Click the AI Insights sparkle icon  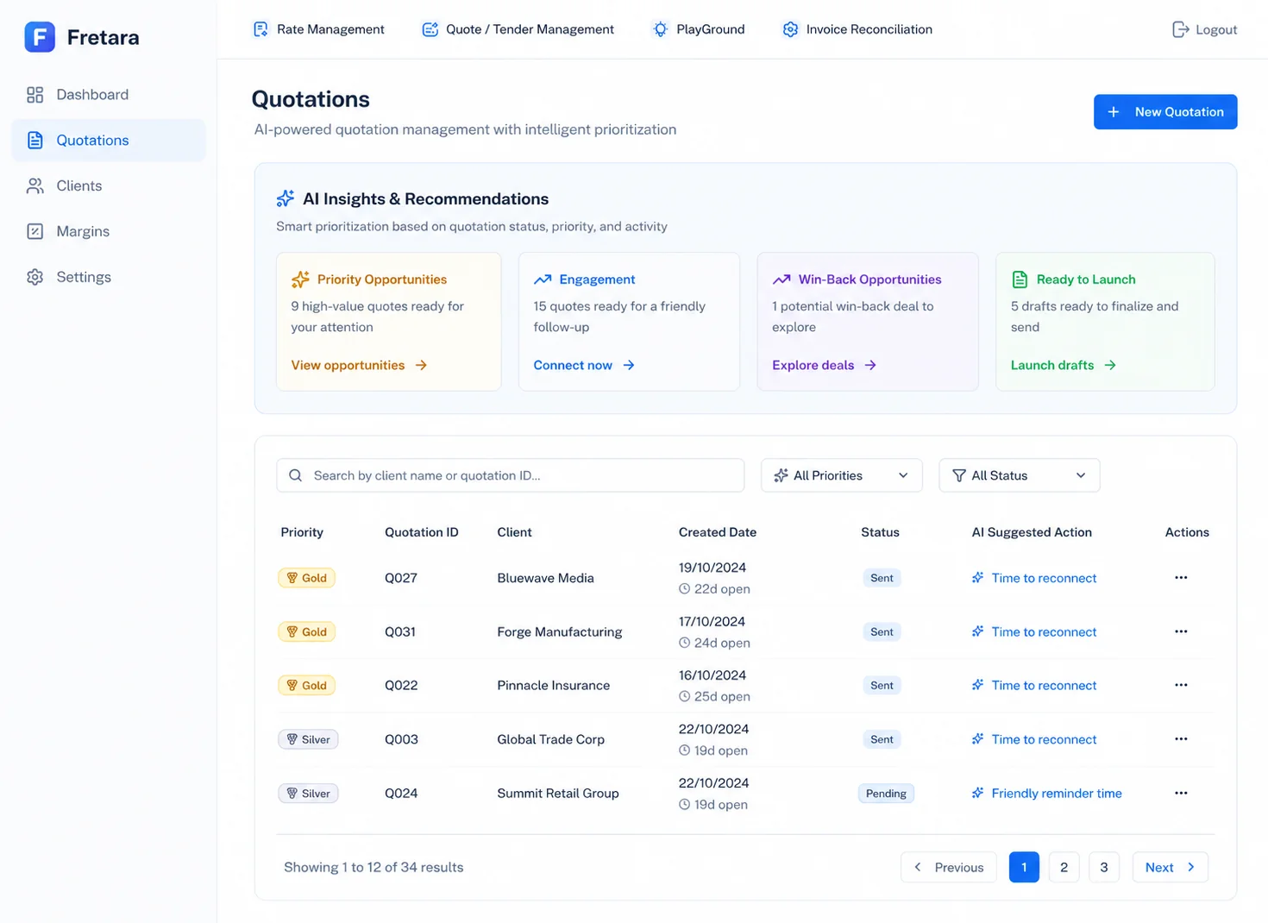(x=286, y=198)
